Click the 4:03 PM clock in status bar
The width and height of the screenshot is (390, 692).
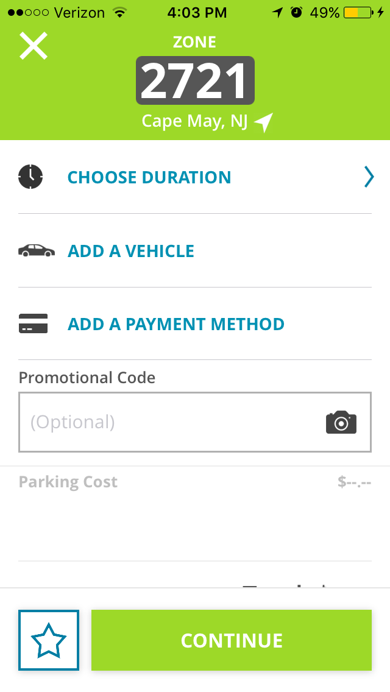coord(197,12)
